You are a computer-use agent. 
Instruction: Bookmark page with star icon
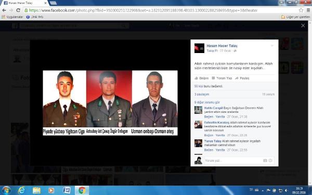click(x=301, y=10)
